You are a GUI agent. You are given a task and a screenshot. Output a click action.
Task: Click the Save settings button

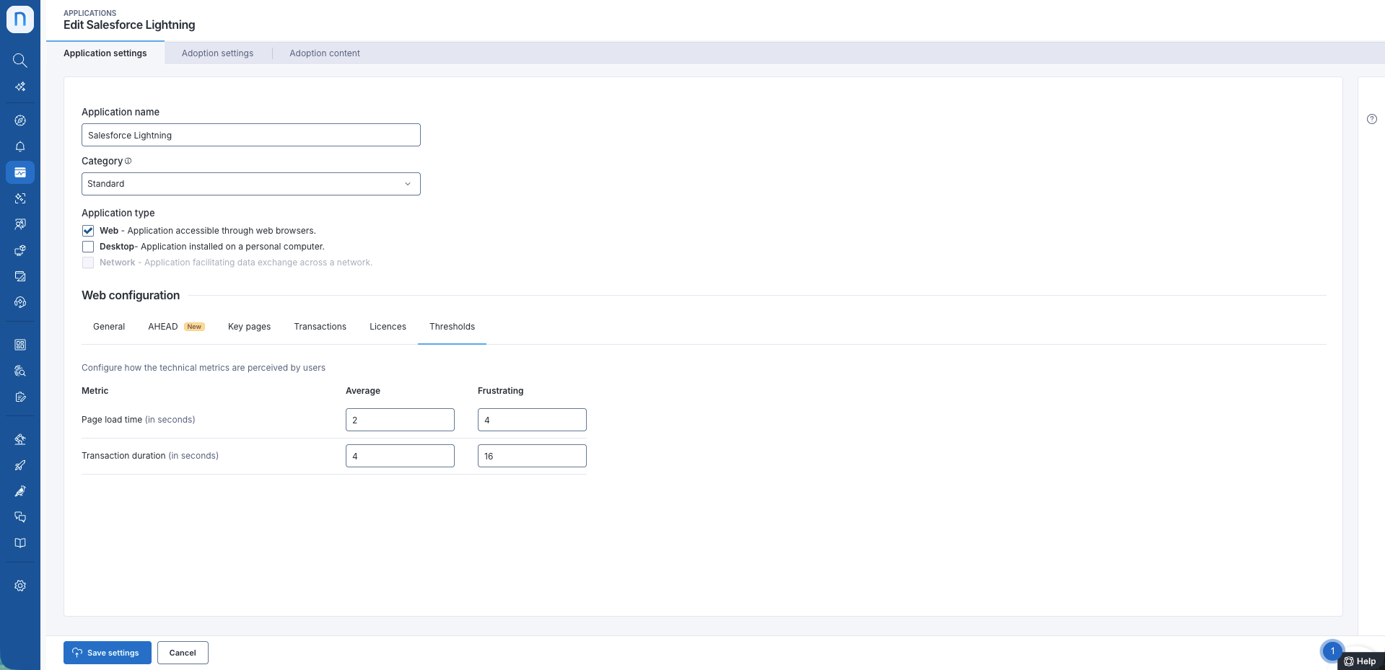[108, 653]
